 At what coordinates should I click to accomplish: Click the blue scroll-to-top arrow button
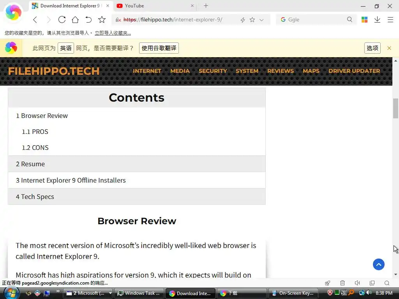(x=379, y=264)
